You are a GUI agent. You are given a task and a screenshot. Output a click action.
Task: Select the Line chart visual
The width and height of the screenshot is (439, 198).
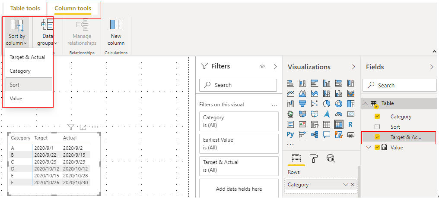(290, 93)
